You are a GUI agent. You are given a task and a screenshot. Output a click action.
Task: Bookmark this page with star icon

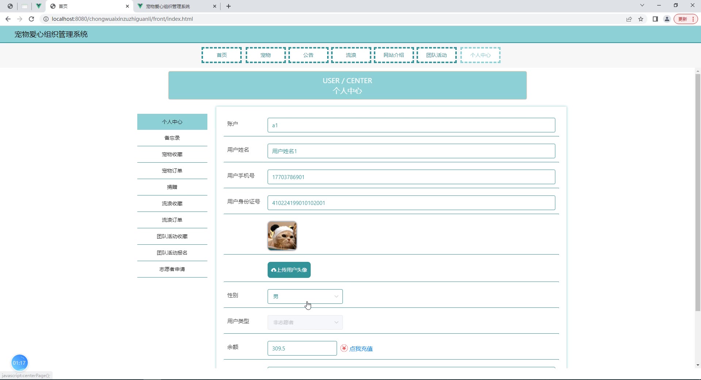[x=641, y=19]
